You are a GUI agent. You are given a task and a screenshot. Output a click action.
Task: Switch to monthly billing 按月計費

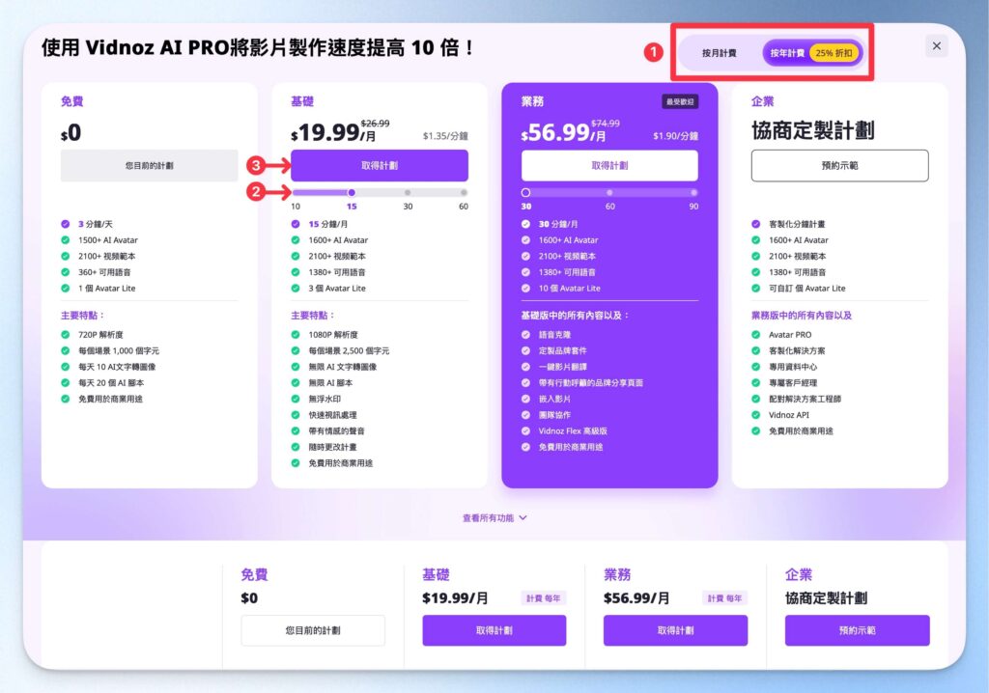(719, 53)
